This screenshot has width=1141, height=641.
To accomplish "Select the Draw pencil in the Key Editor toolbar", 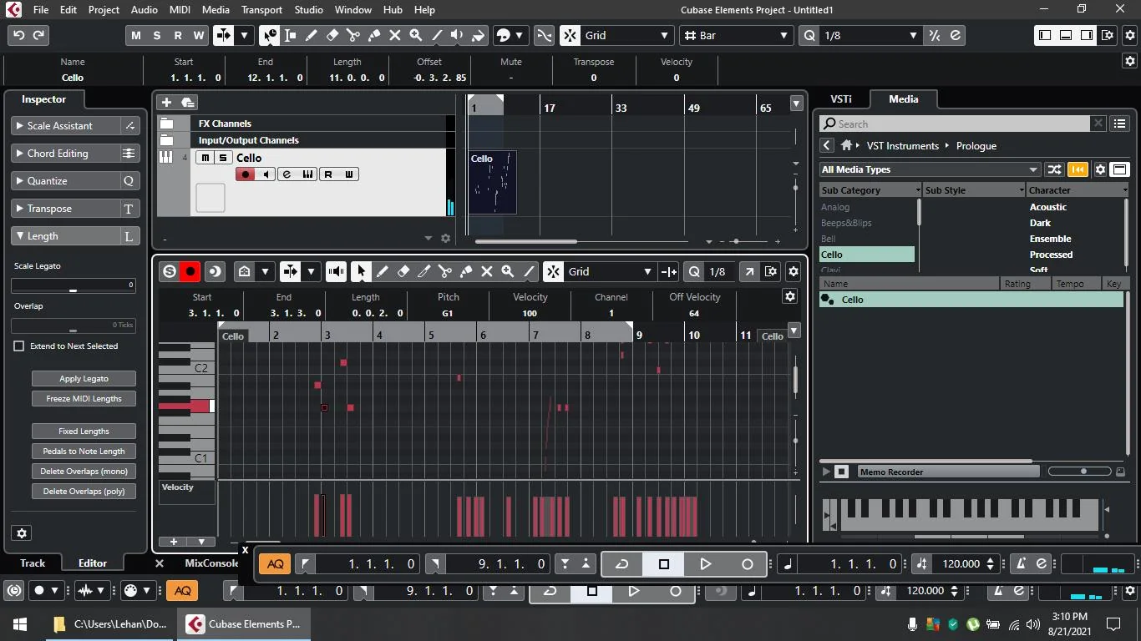I will pos(383,271).
